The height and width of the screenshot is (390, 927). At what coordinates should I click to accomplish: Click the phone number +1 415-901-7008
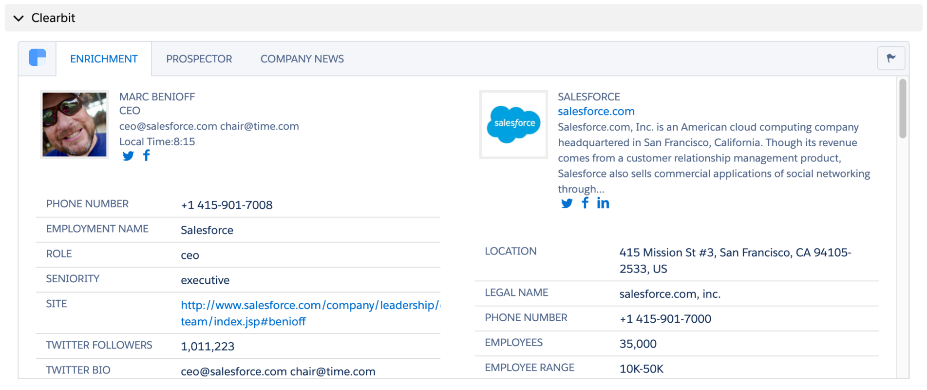click(x=227, y=205)
